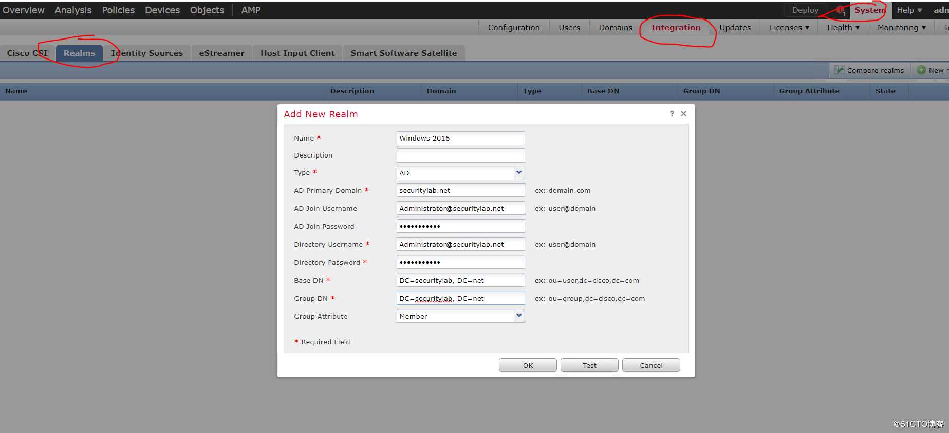This screenshot has height=433, width=949.
Task: Click the help question mark in Add New Realm dialog
Action: tap(672, 114)
